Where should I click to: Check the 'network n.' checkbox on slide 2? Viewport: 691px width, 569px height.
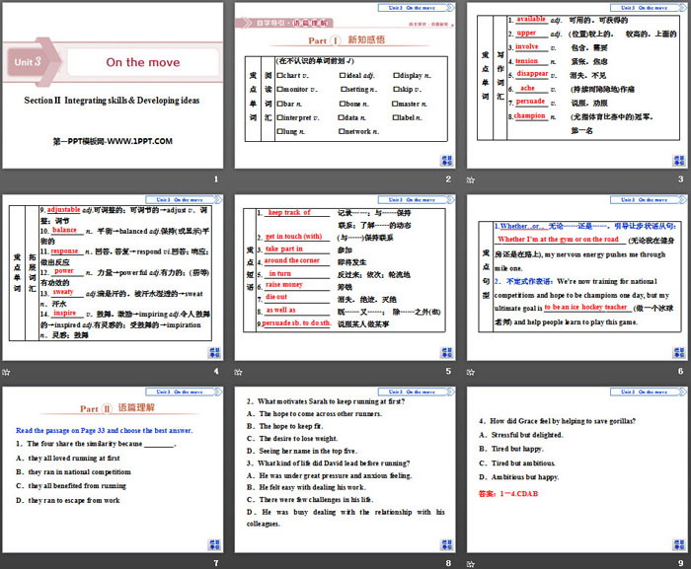click(x=341, y=130)
